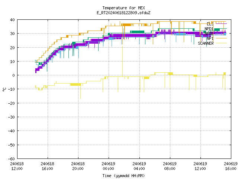The height and width of the screenshot is (179, 238).
Task: Click the time label '240619 08:00'
Action: tap(170, 166)
